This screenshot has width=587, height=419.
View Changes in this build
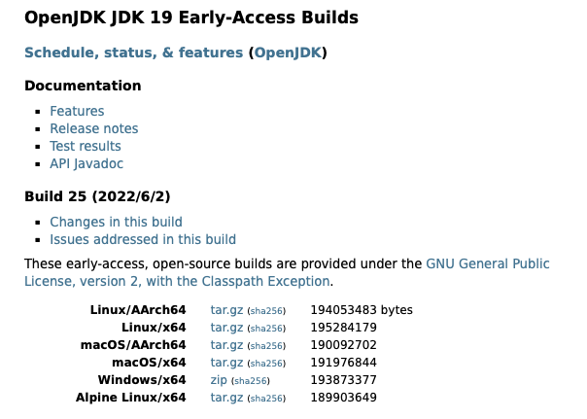pyautogui.click(x=116, y=222)
